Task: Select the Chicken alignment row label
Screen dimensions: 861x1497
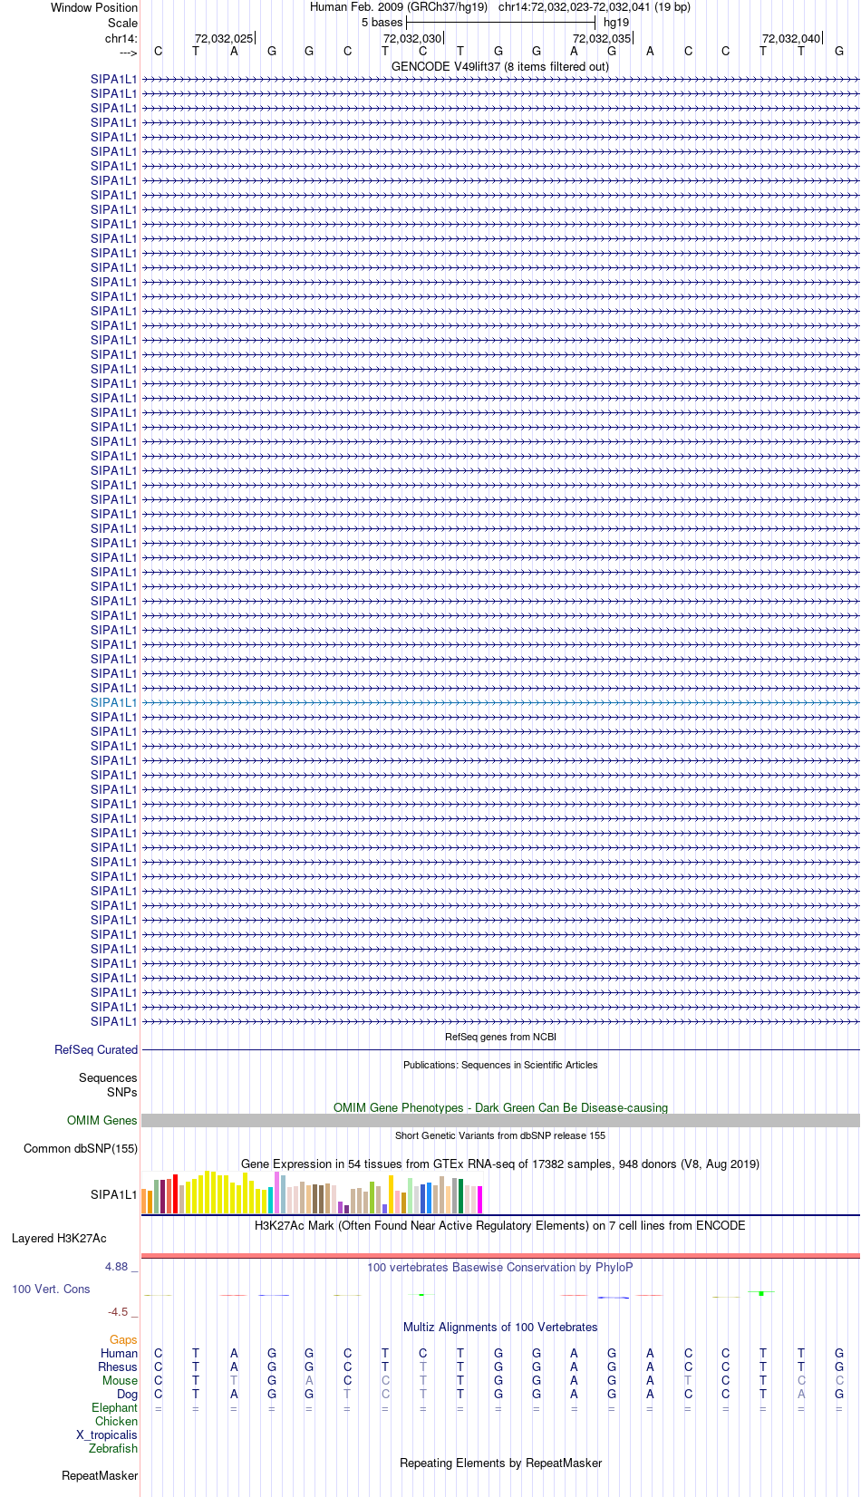Action: (116, 1421)
